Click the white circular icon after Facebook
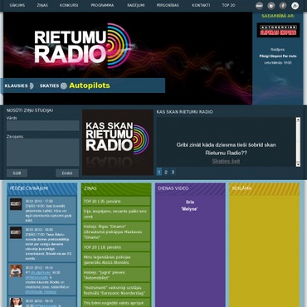Image resolution: width=307 pixels, height=307 pixels. click(x=295, y=6)
